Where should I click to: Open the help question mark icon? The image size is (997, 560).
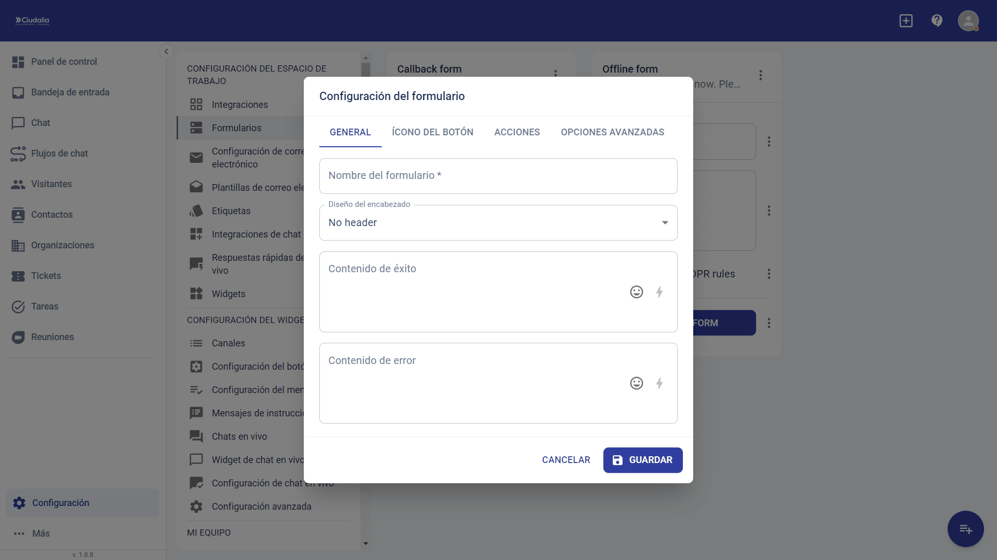point(937,21)
